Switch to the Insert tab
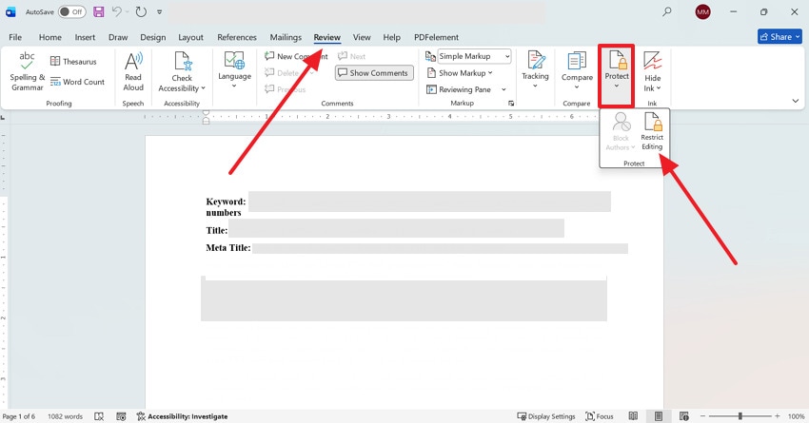 tap(85, 37)
